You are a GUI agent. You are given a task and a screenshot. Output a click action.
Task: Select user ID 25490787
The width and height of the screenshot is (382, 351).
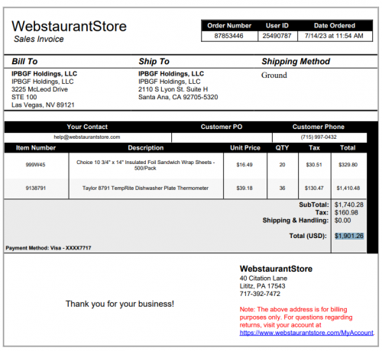[277, 36]
